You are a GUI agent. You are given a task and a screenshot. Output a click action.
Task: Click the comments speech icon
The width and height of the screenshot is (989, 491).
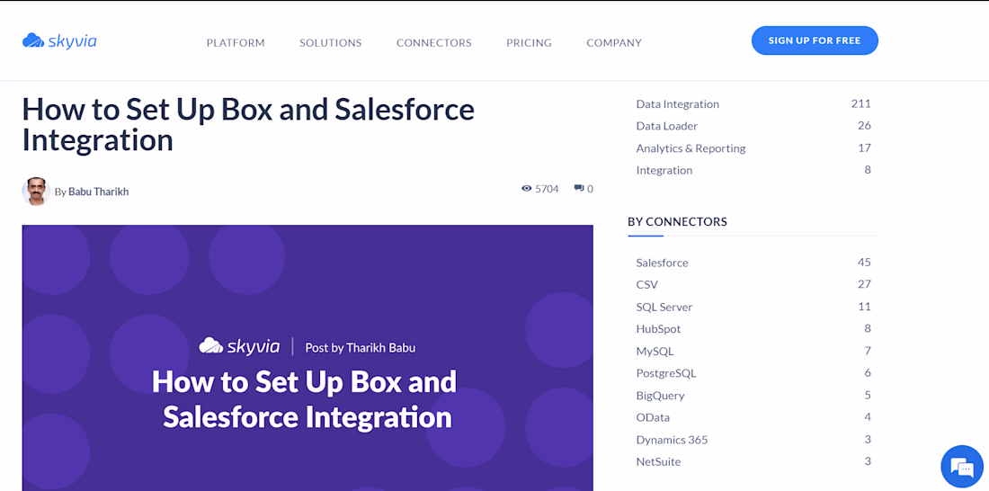[x=579, y=188]
